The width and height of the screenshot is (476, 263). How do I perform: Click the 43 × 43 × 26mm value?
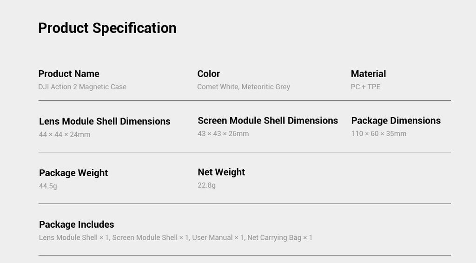223,133
